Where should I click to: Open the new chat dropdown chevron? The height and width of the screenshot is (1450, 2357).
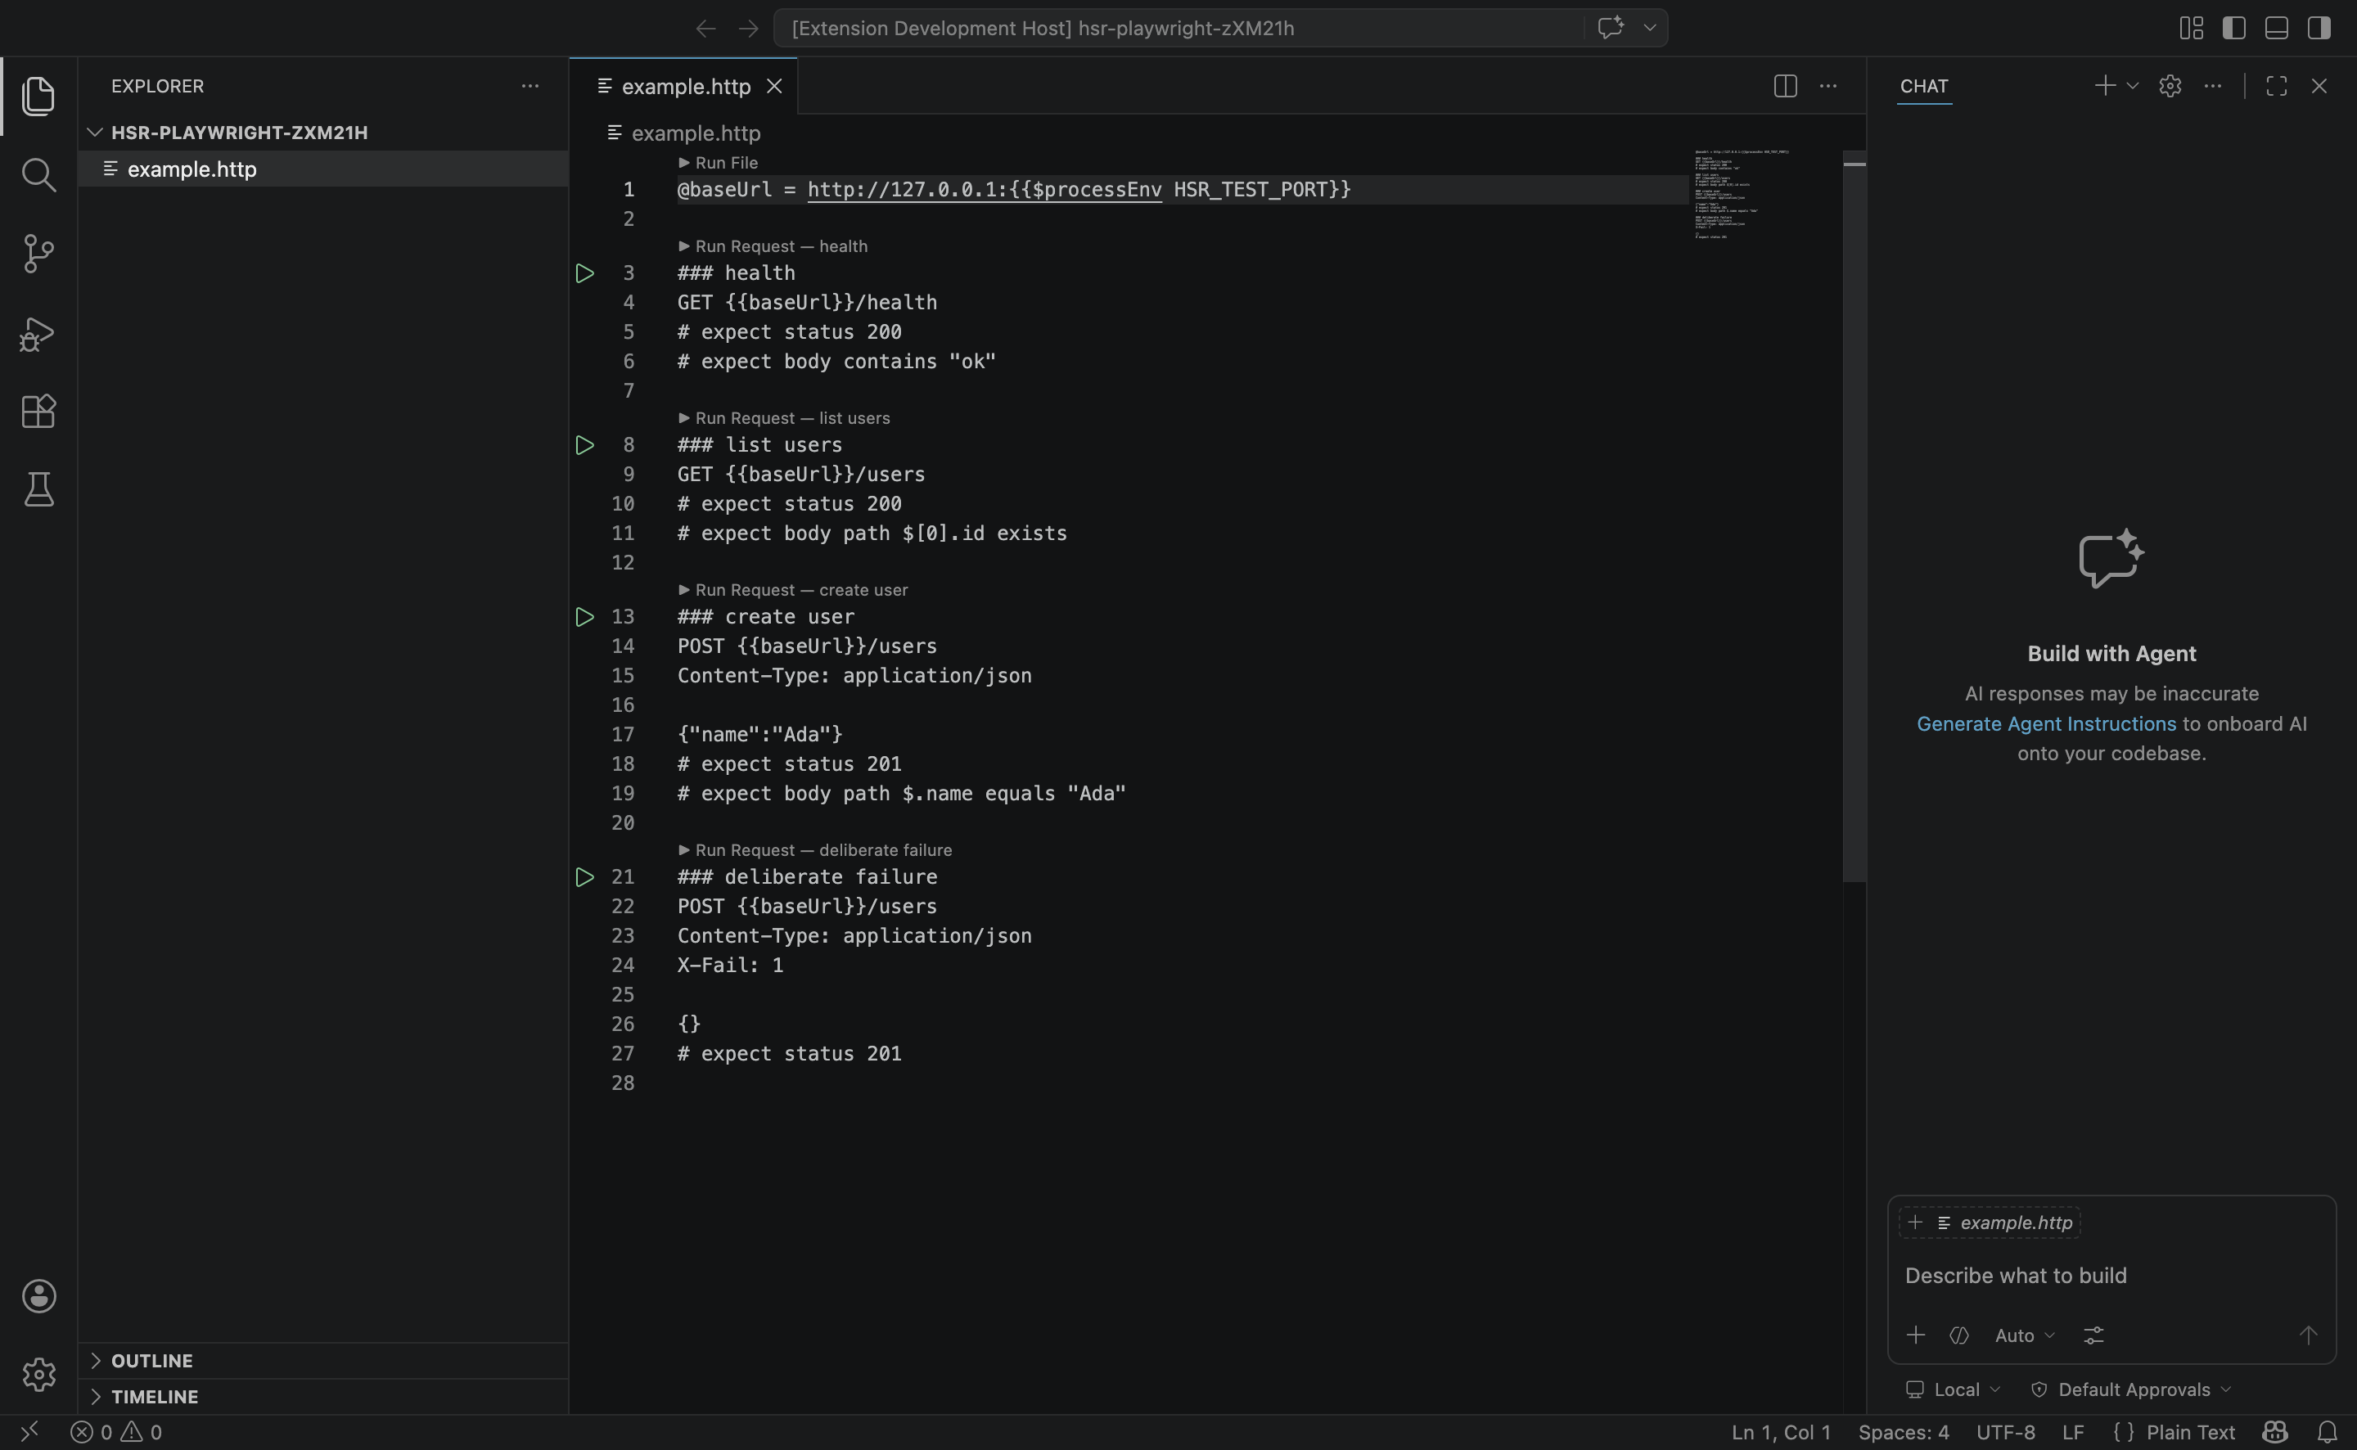tap(2133, 86)
